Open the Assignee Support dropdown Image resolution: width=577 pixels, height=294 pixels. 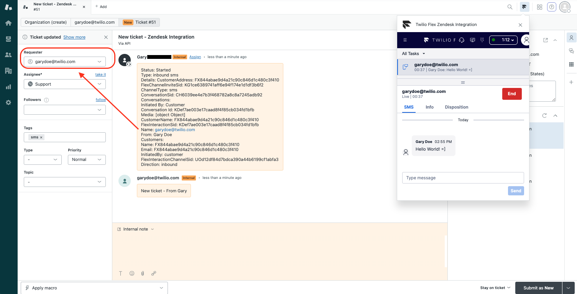65,84
